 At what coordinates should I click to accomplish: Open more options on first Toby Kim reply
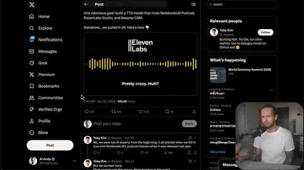(195, 138)
